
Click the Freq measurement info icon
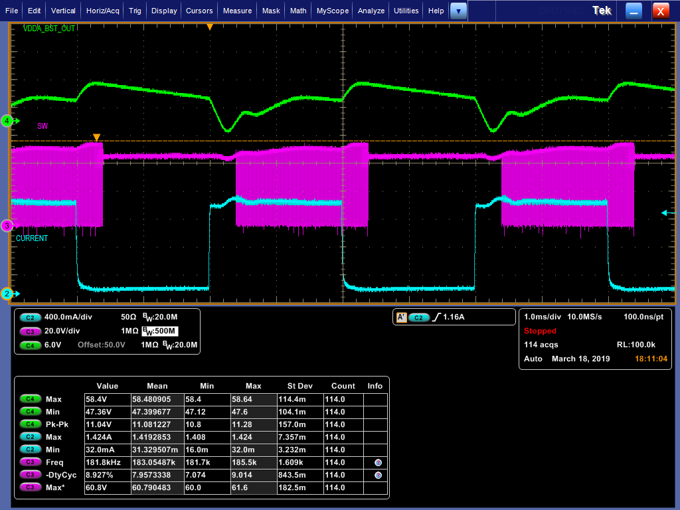coord(378,463)
